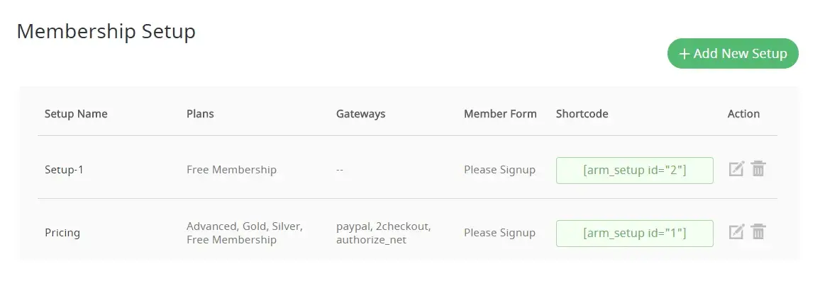This screenshot has width=820, height=288.
Task: Open the Pricing row name
Action: (62, 233)
